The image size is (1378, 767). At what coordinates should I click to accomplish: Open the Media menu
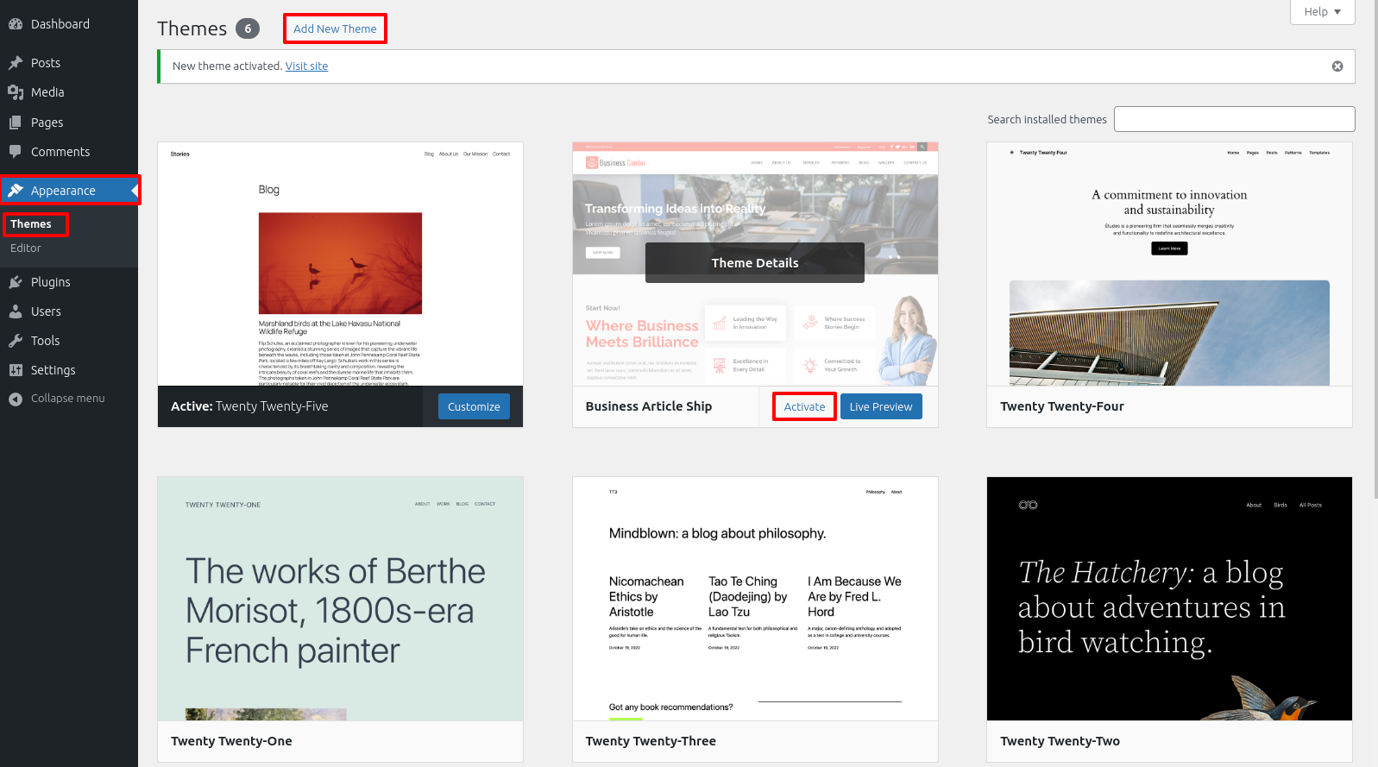point(69,92)
